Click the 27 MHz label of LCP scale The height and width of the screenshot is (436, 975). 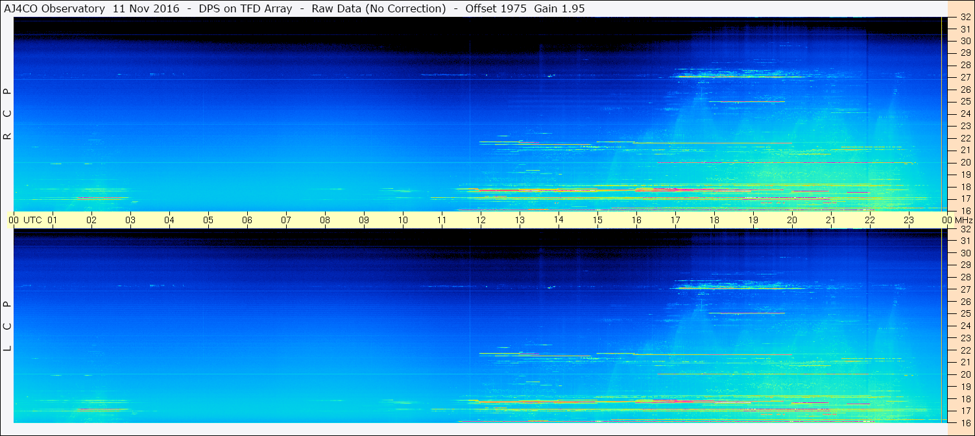pos(965,289)
